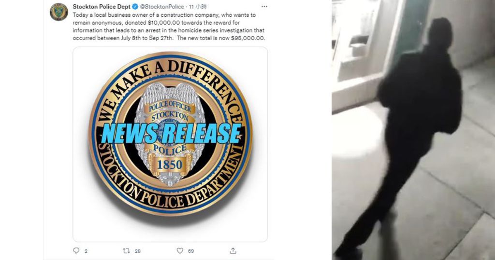This screenshot has height=260, width=495.
Task: Open the Stockton Police Dept display name
Action: click(102, 7)
